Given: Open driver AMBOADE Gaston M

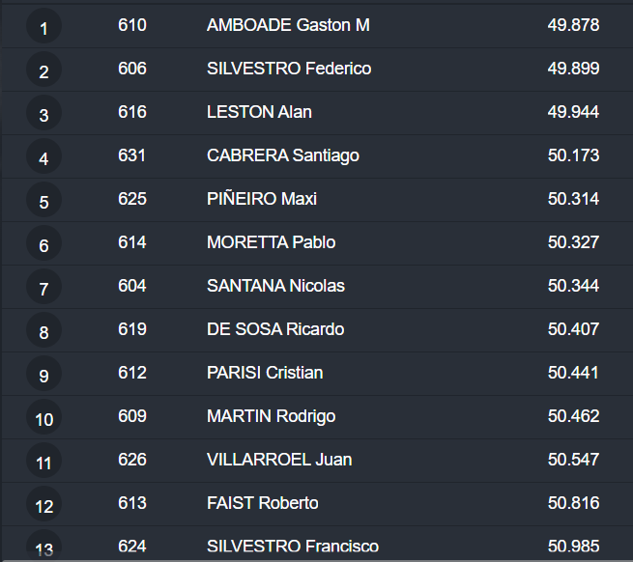Looking at the screenshot, I should tap(288, 25).
